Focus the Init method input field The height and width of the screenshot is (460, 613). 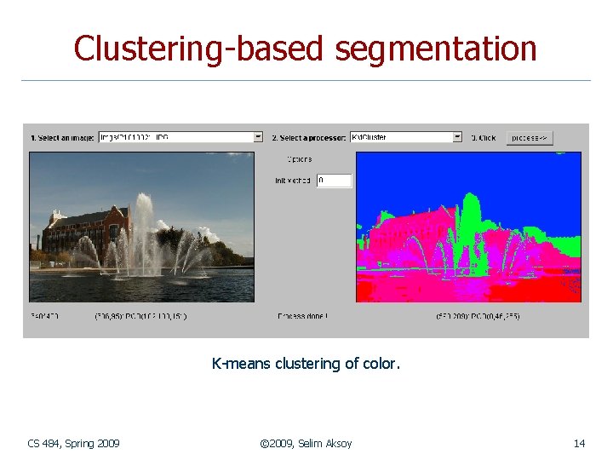[x=335, y=181]
